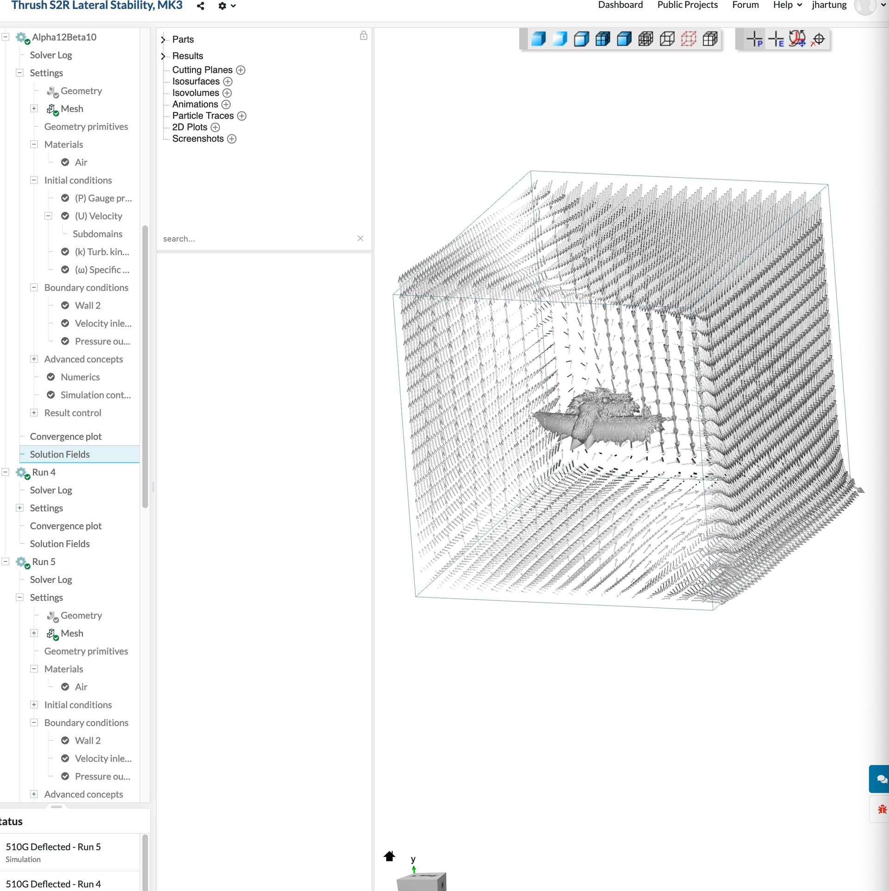Click the rotate view axes icon
This screenshot has height=891, width=889.
coord(797,39)
